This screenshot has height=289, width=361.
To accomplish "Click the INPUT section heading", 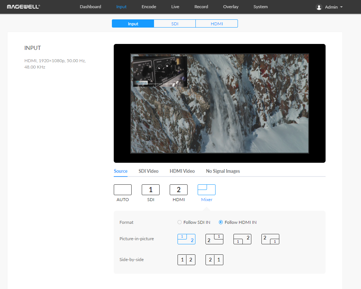I will tap(33, 48).
